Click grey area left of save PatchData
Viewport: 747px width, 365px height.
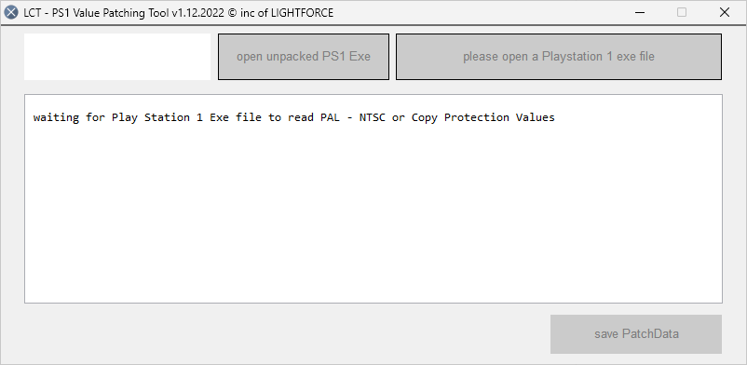pyautogui.click(x=286, y=334)
